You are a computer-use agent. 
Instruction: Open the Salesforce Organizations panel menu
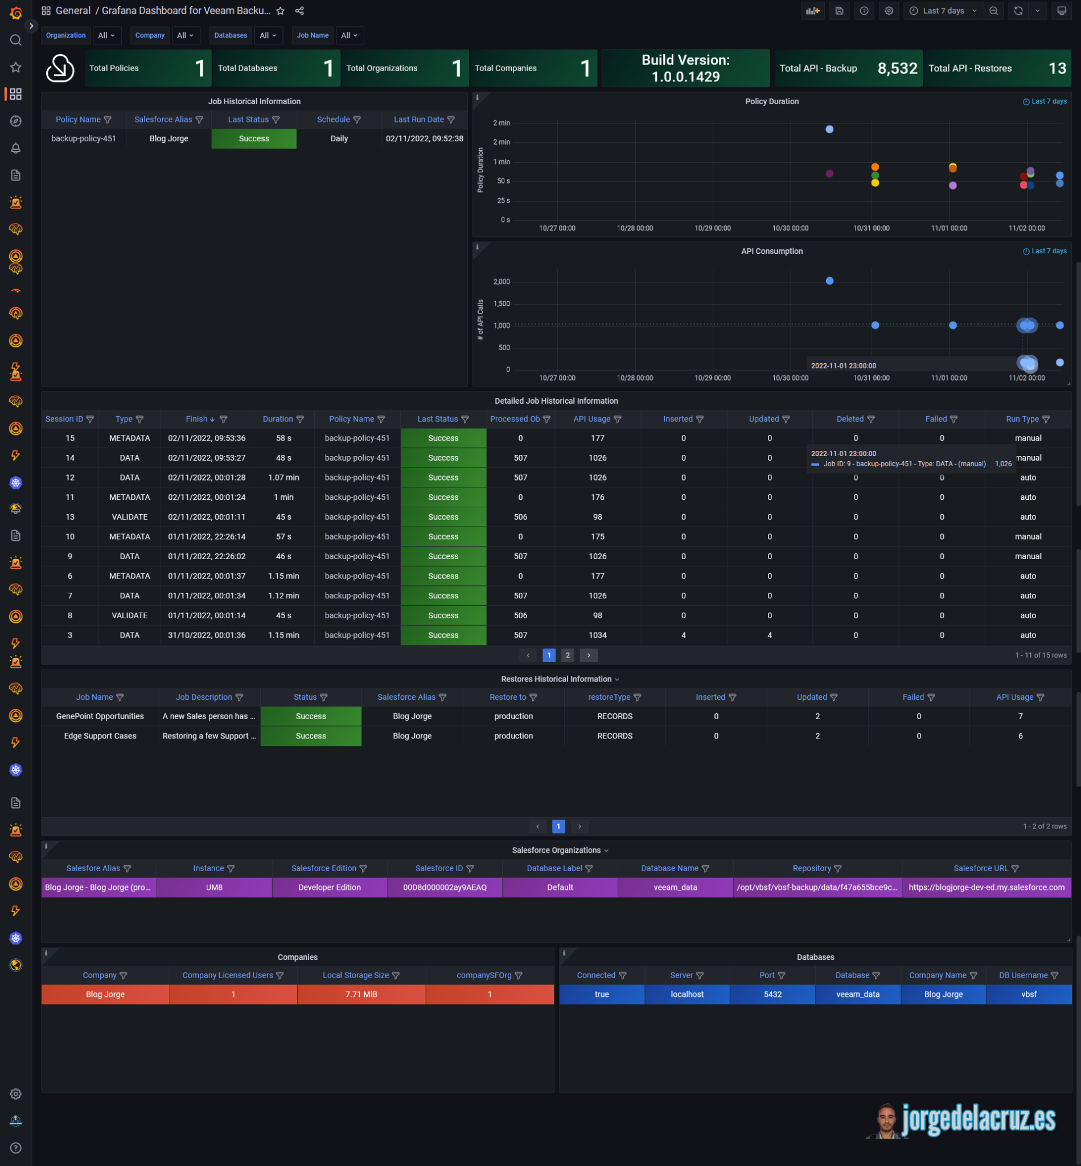[x=606, y=850]
